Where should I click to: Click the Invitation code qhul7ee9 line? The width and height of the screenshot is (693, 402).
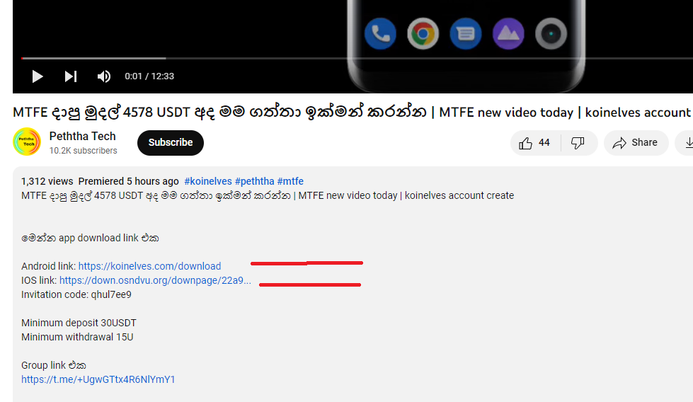tap(76, 294)
